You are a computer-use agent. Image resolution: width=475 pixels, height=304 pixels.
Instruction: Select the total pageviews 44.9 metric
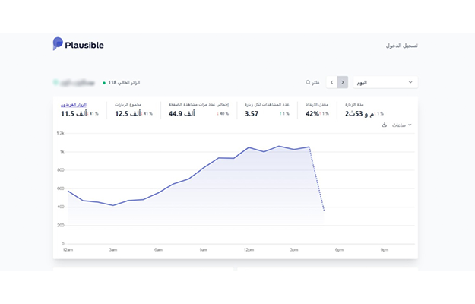pos(198,109)
